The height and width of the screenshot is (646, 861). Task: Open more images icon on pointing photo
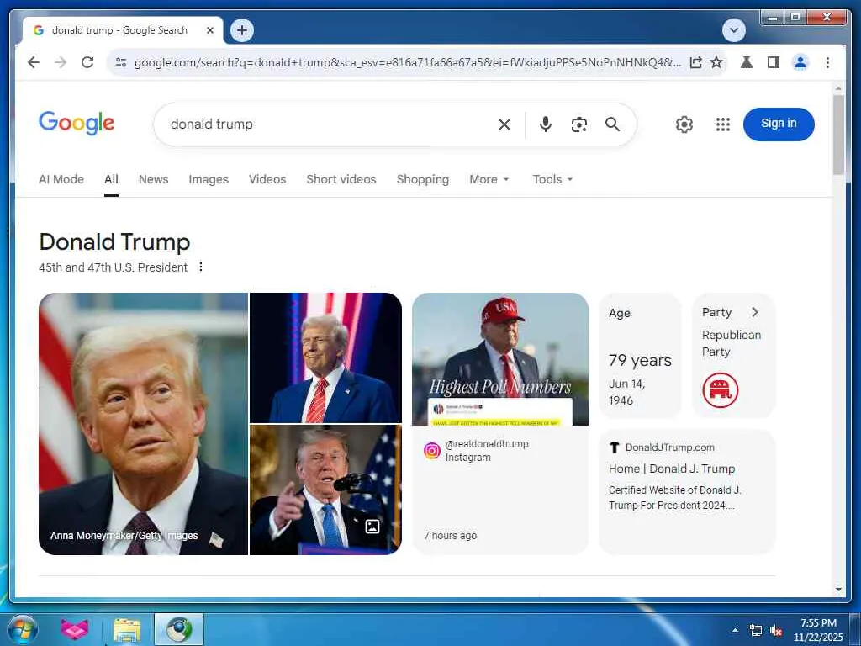pyautogui.click(x=372, y=527)
